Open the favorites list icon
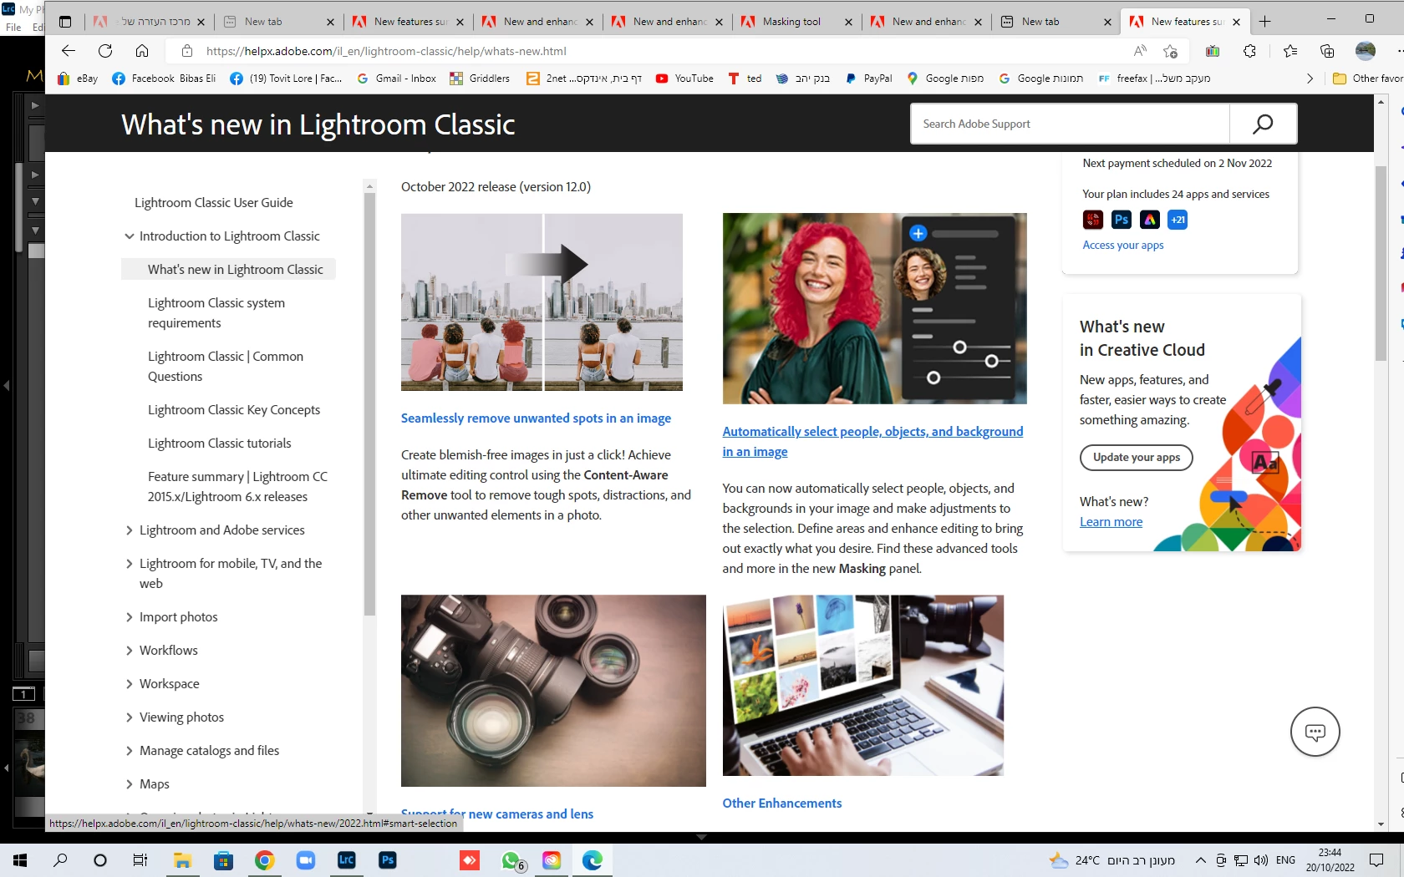This screenshot has width=1404, height=877. pos(1290,51)
